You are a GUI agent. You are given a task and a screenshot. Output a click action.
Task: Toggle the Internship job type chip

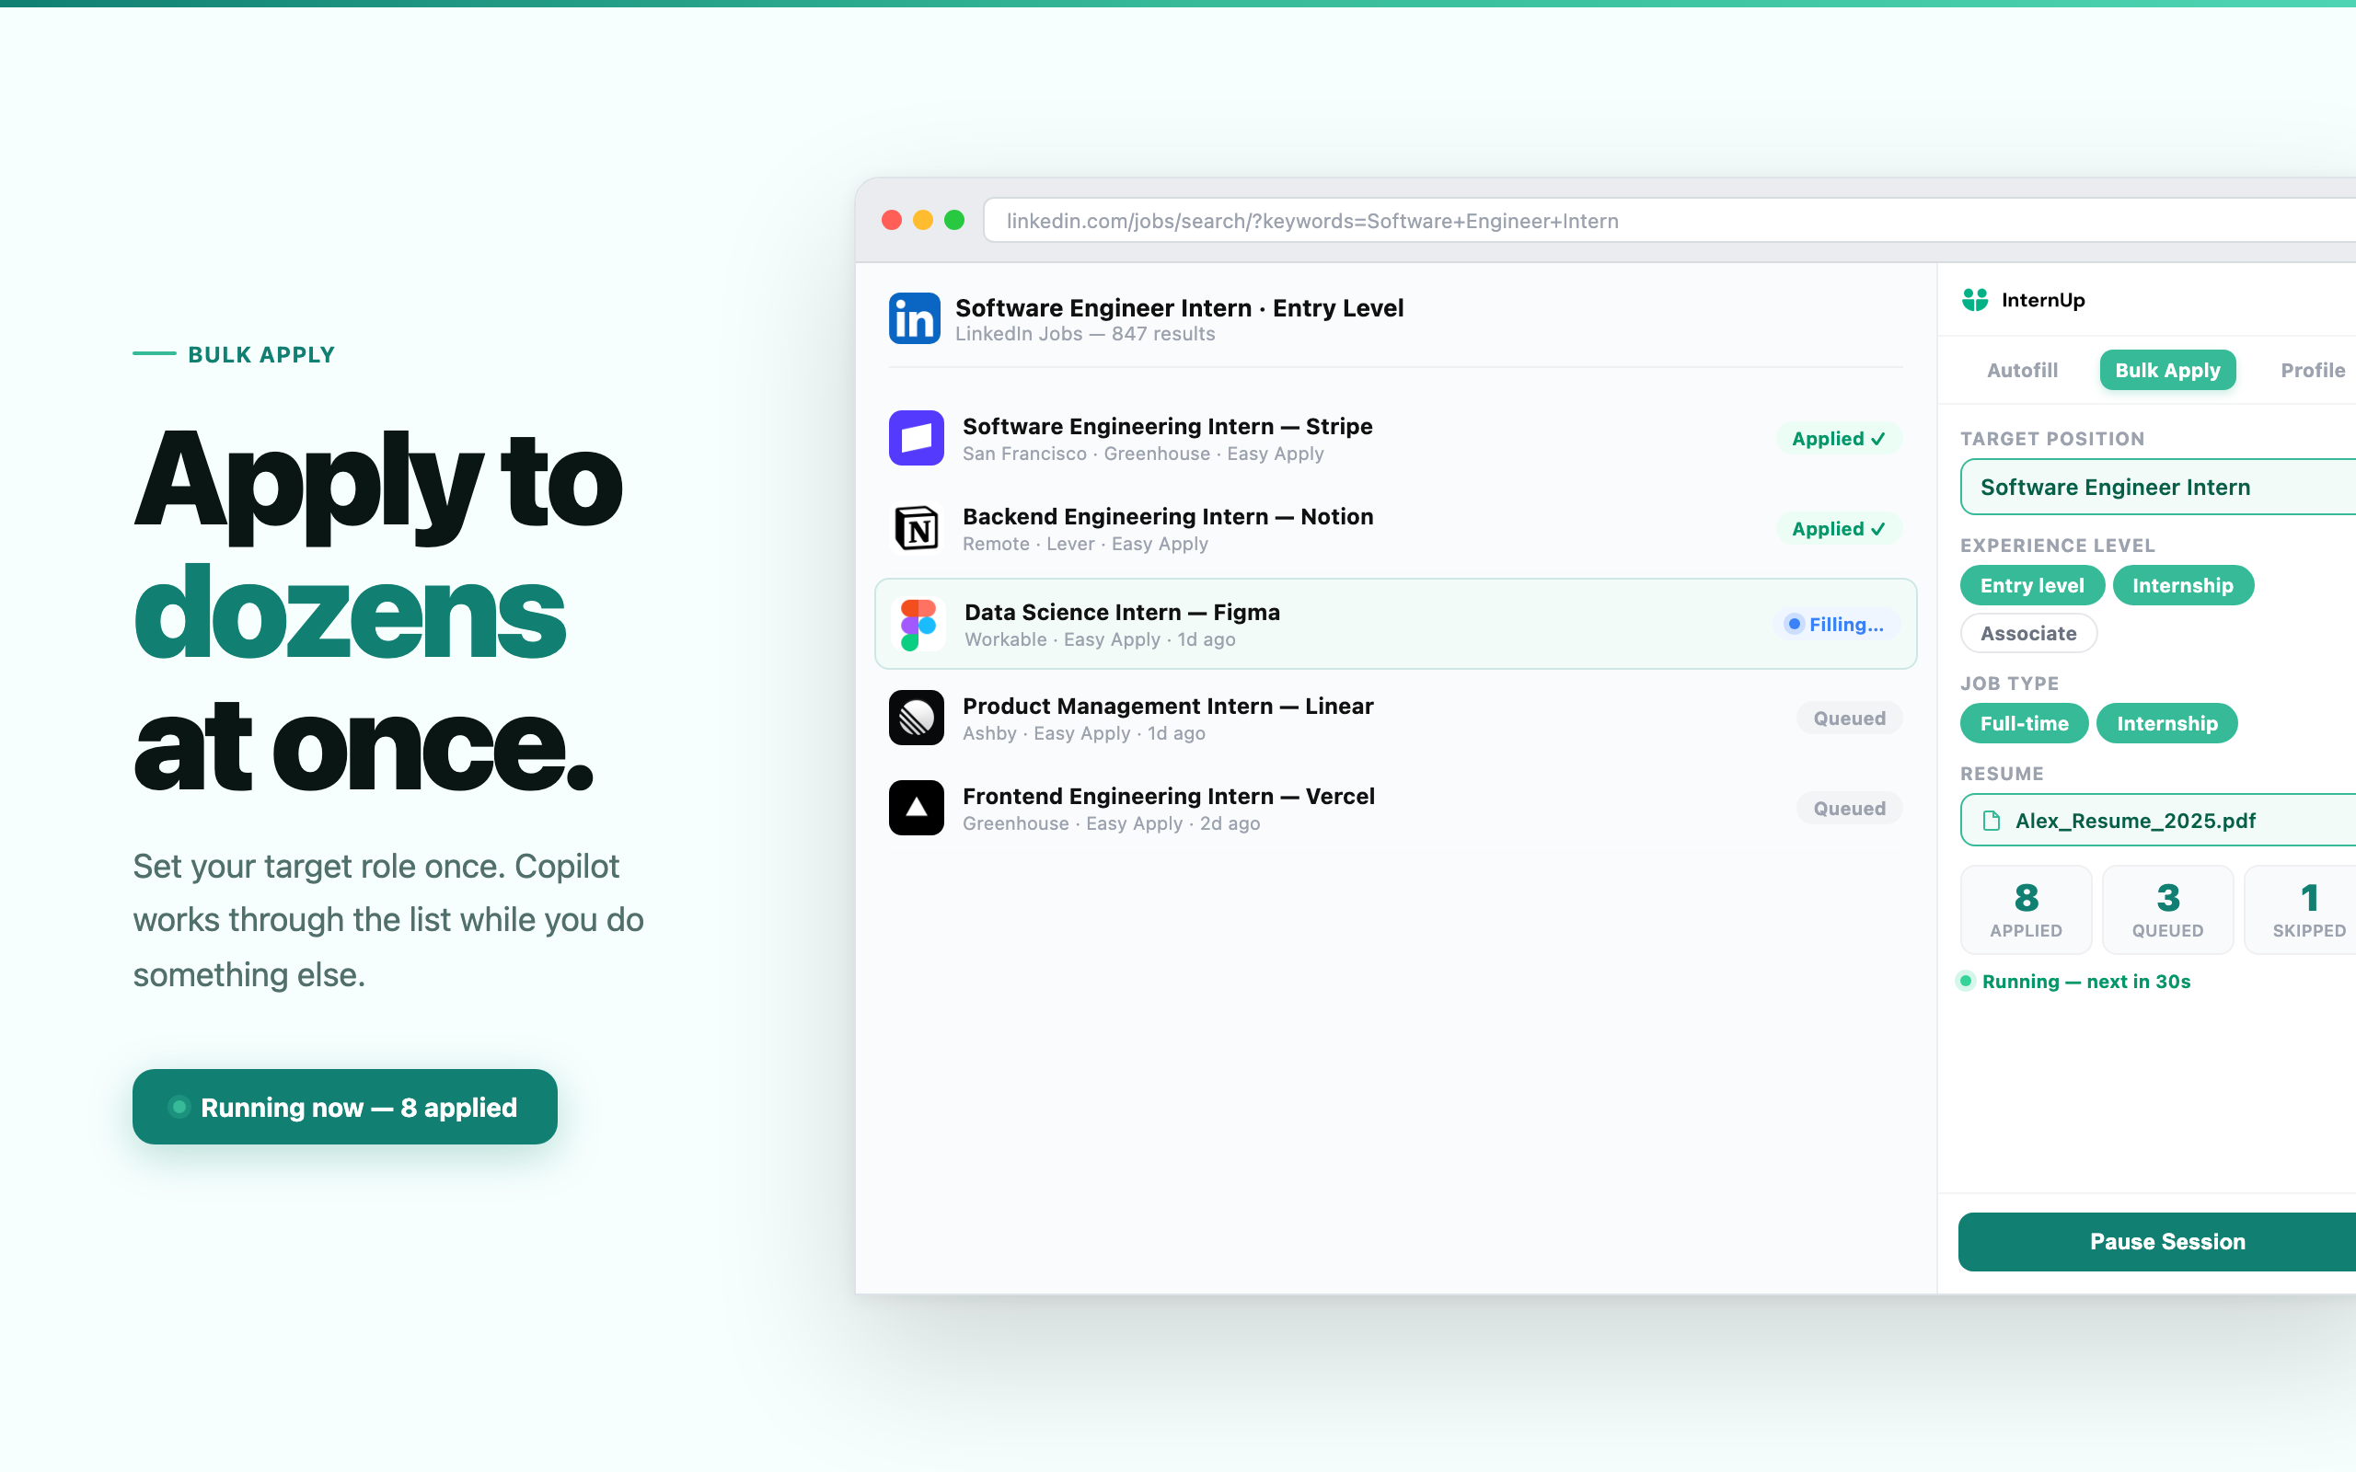coord(2166,723)
